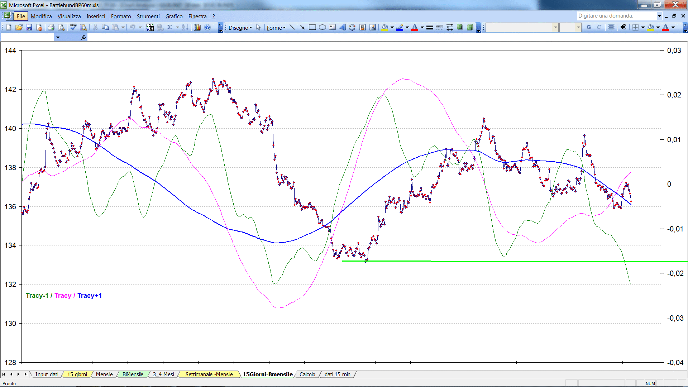
Task: Click the Cut scissors icon
Action: tap(95, 27)
